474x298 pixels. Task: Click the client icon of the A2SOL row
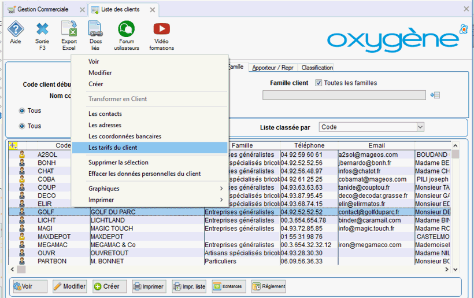(x=22, y=154)
